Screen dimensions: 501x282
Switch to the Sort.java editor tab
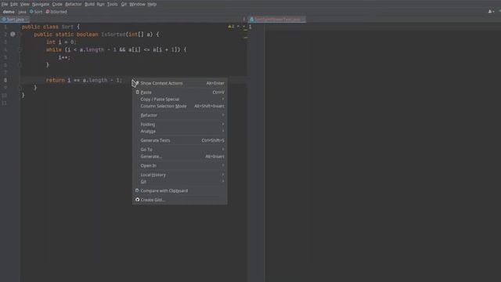15,20
